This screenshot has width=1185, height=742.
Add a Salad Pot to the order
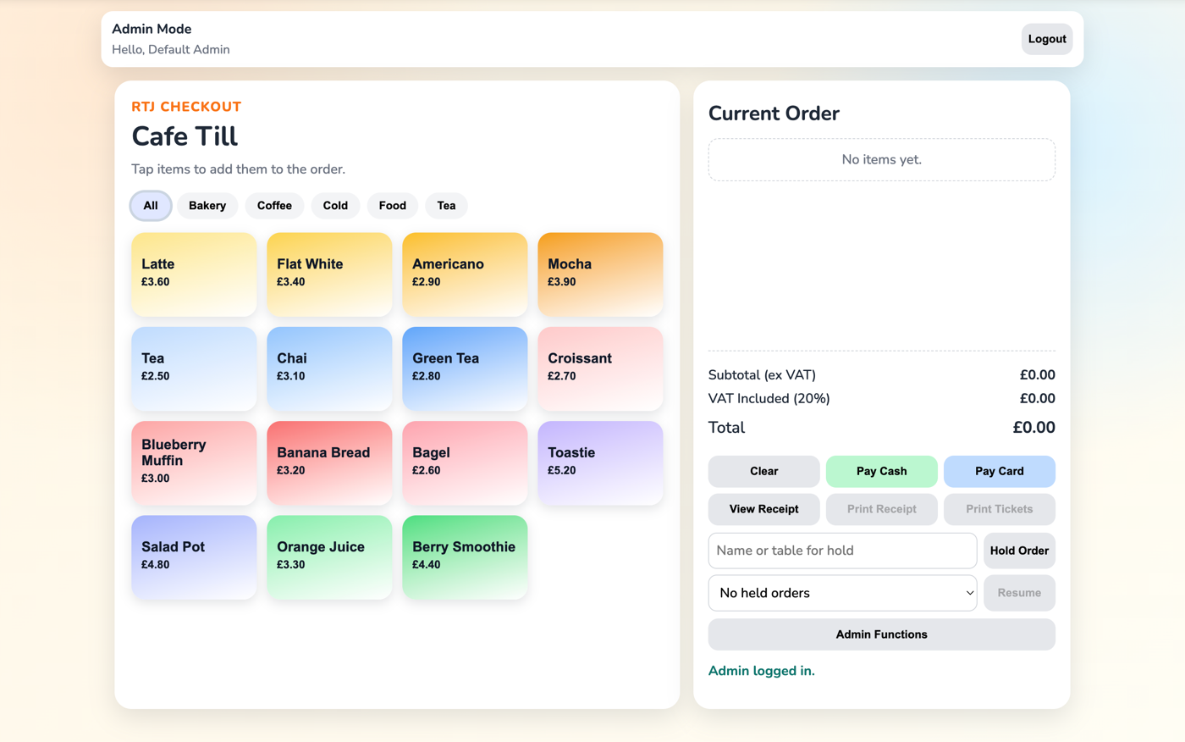coord(194,557)
